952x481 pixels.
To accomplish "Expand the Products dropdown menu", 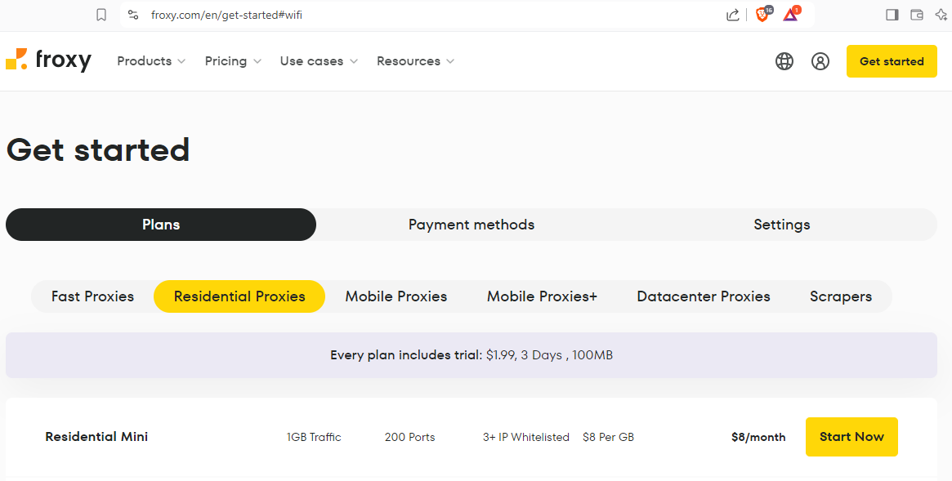I will pos(151,61).
